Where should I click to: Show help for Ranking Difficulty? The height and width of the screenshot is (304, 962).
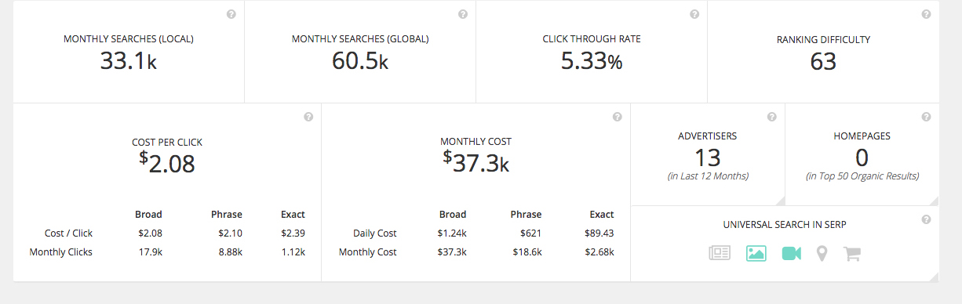926,14
